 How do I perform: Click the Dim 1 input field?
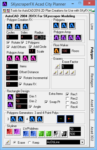tap(22, 96)
